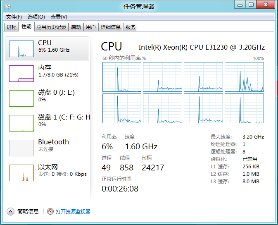This screenshot has height=225, width=278.
Task: Open 磁盘 0 (J: E:) disk graph
Action: (x=21, y=98)
